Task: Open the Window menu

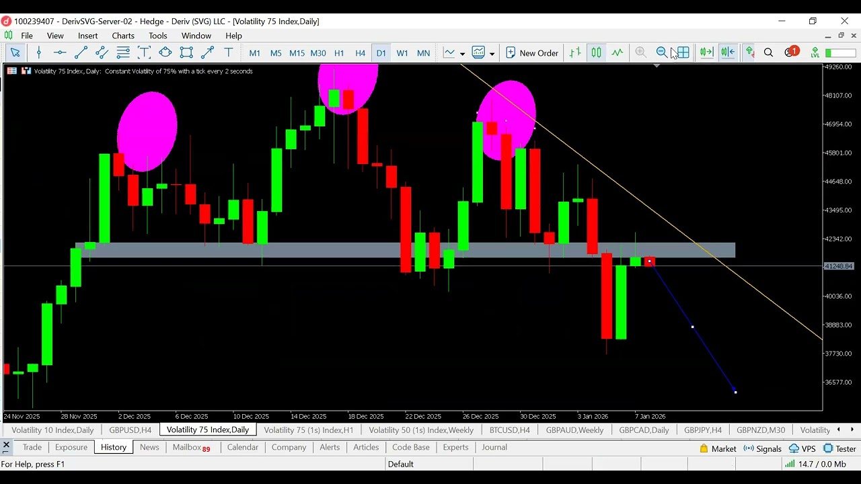Action: coord(196,36)
